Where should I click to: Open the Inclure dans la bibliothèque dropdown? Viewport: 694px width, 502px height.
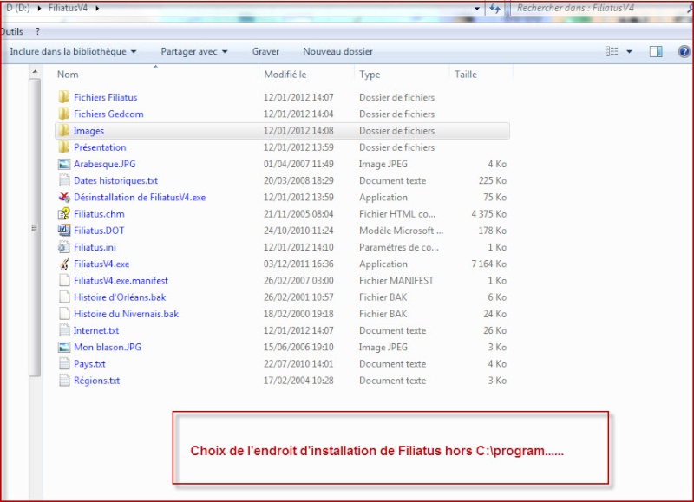73,52
